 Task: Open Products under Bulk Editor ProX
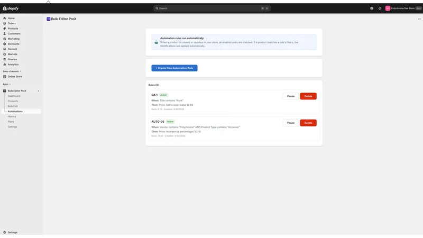coord(13,101)
